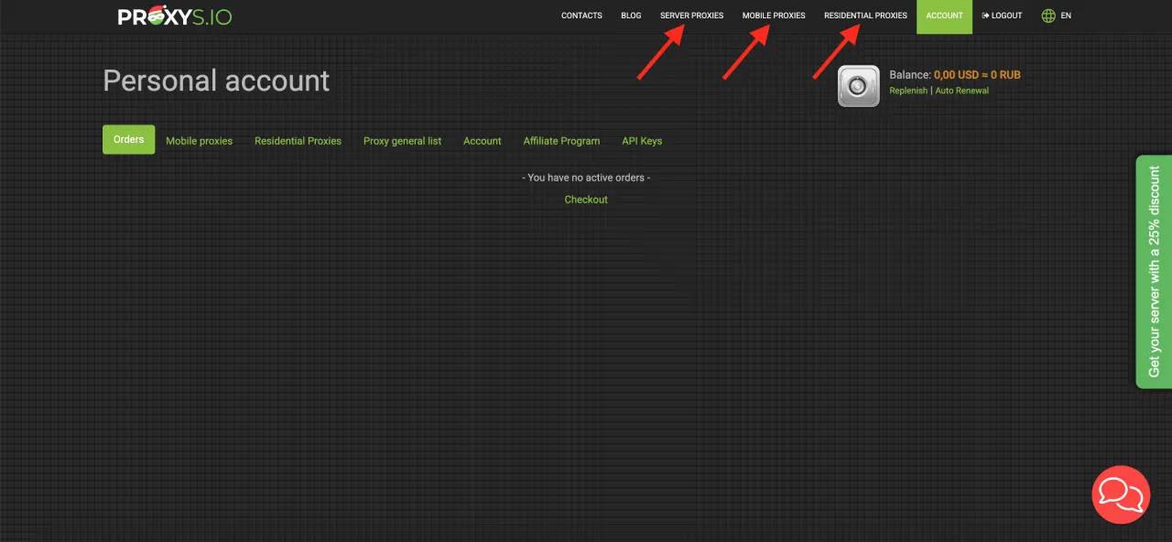Screen dimensions: 1172x542
Task: Open the live chat bubble
Action: coord(1121,494)
